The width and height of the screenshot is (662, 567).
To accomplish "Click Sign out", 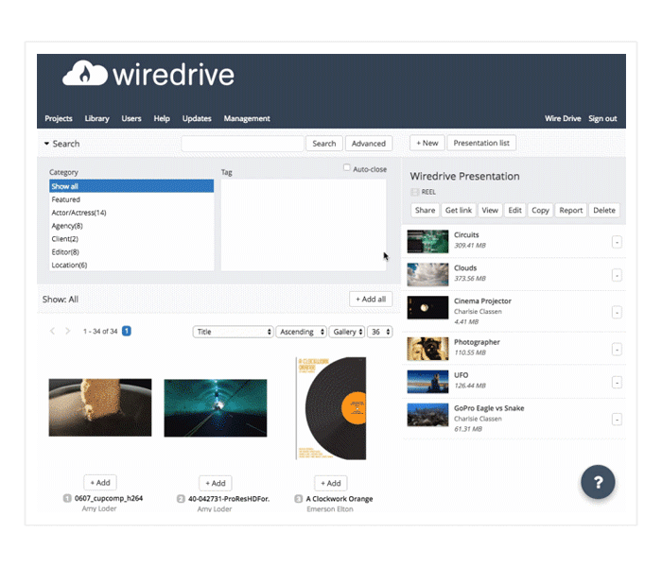I will click(603, 118).
